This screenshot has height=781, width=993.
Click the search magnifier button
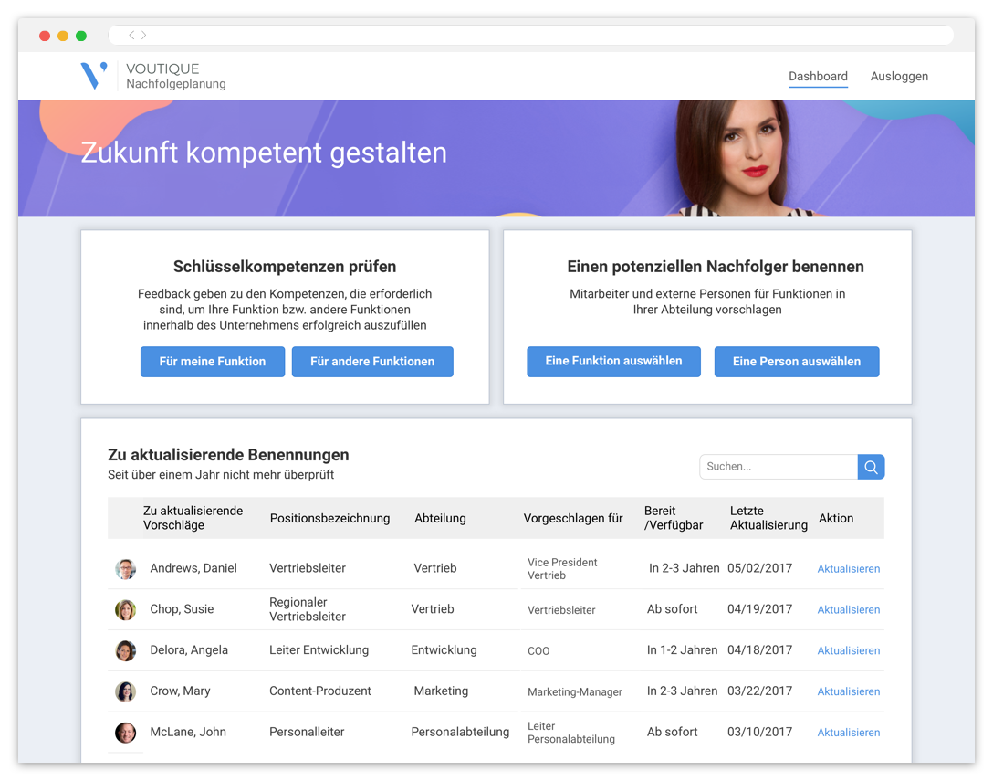871,467
